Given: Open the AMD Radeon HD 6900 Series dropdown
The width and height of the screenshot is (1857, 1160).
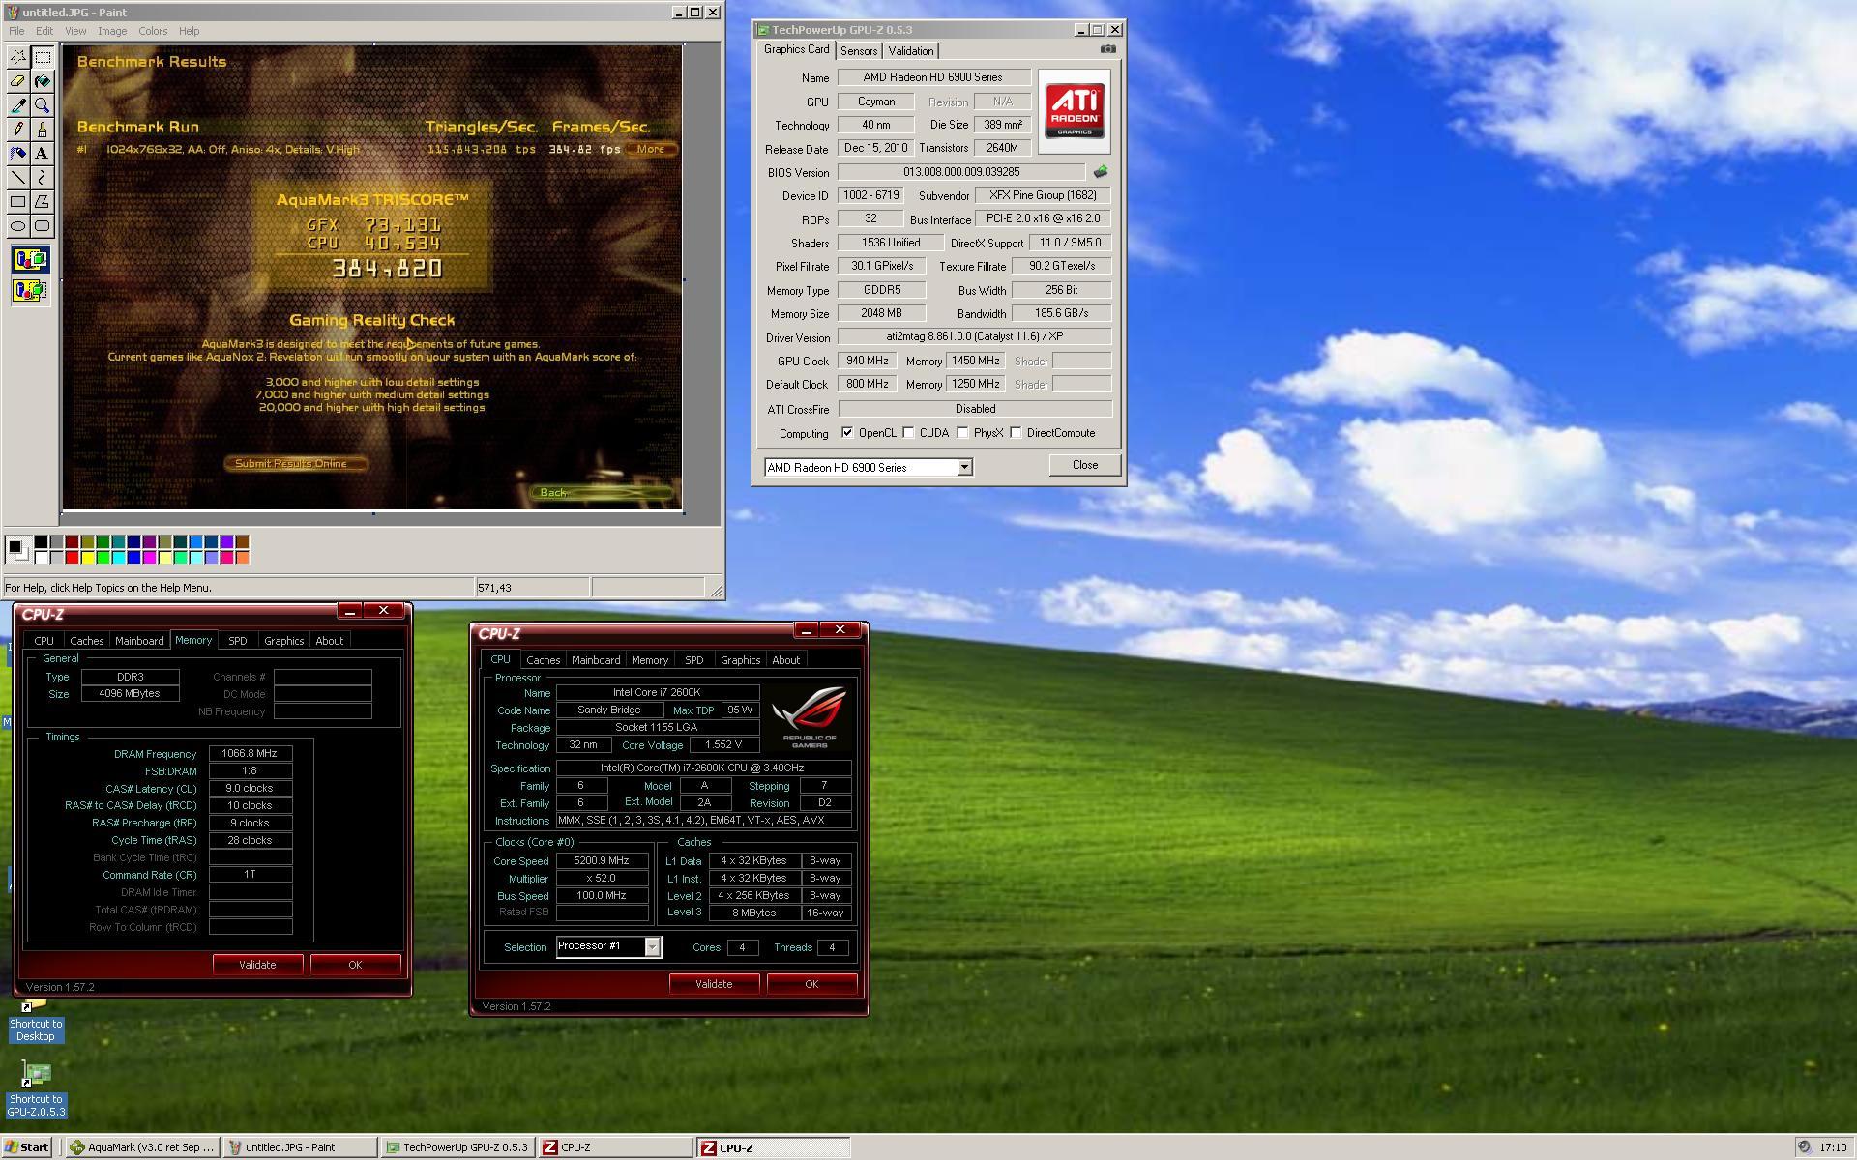Looking at the screenshot, I should 869,468.
